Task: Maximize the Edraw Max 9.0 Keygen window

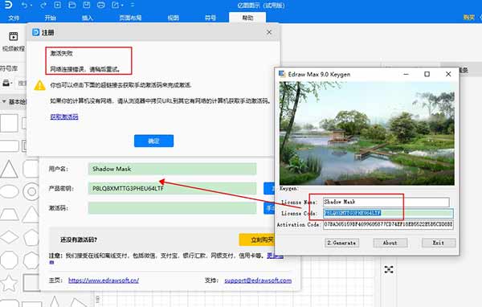Action: coord(427,74)
